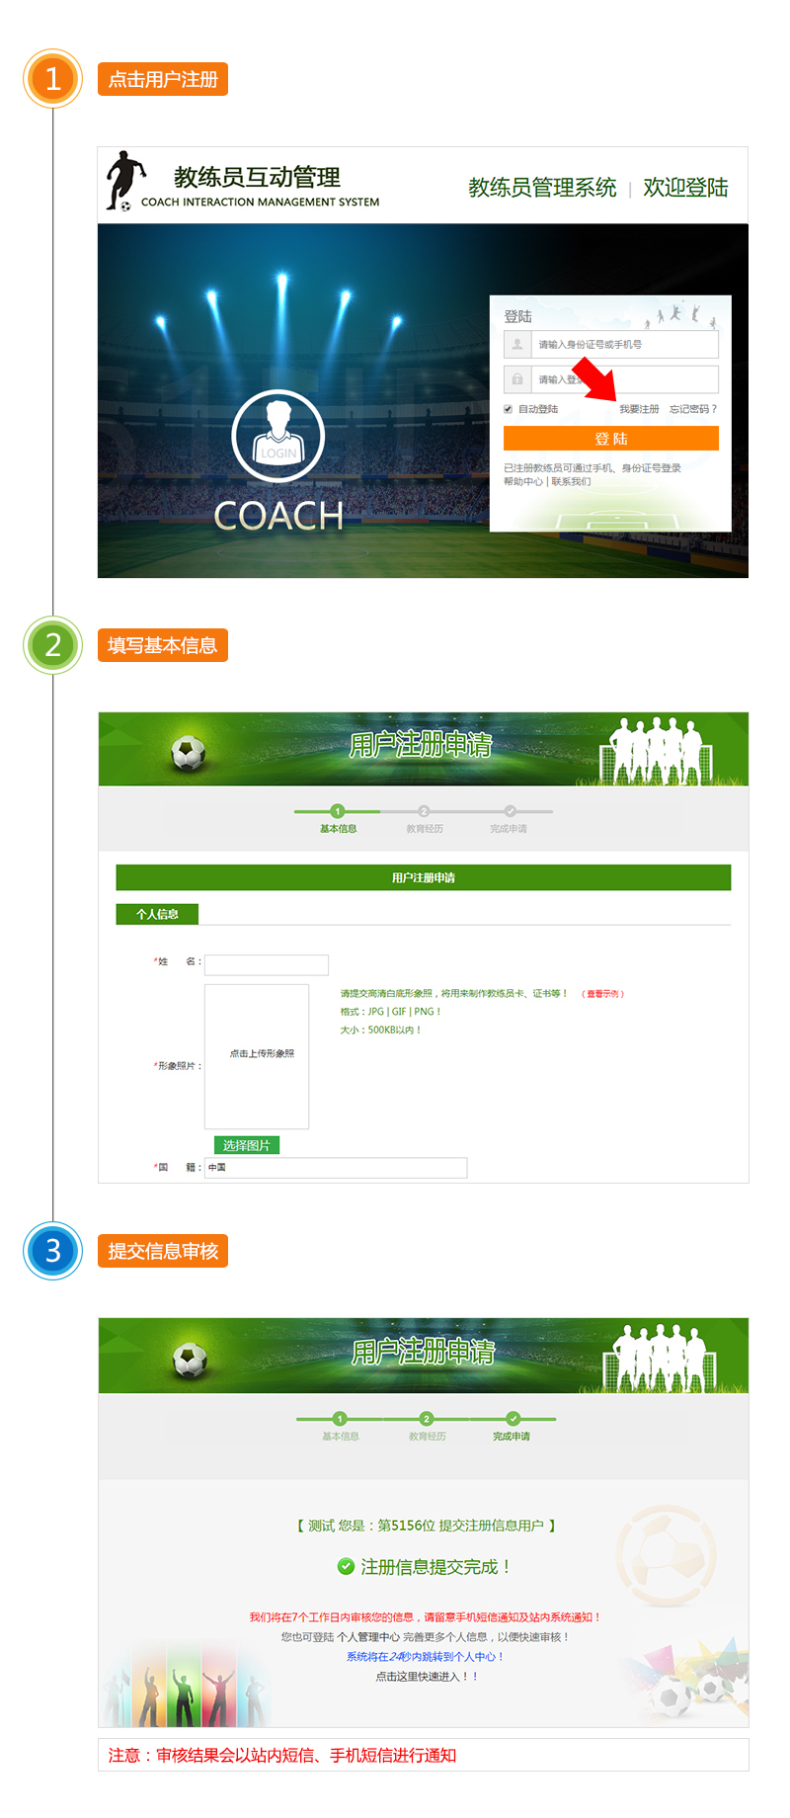Click the blue step 3 circle badge

point(52,1251)
